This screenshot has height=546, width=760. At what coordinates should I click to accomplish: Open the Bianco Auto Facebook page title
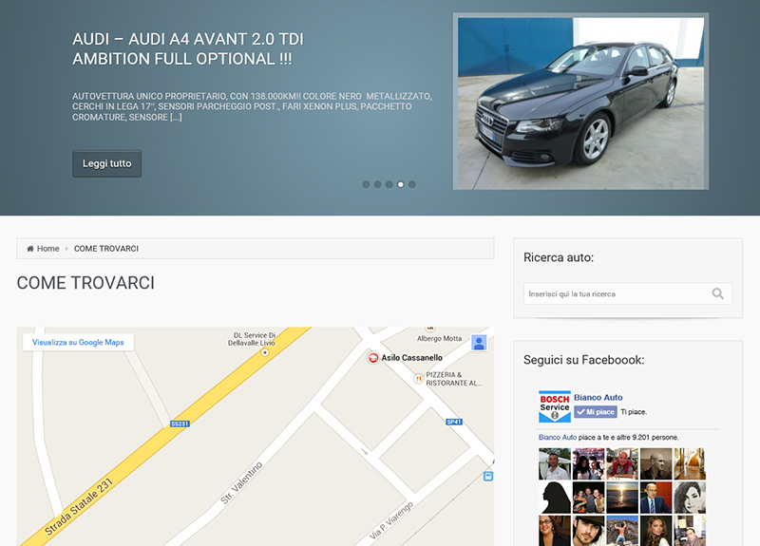[x=598, y=397]
